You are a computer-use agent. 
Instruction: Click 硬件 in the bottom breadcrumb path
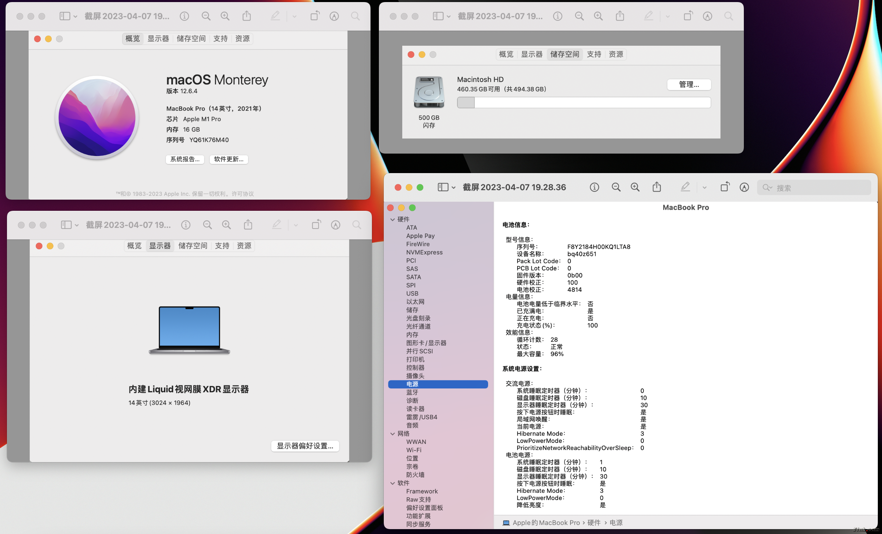[x=594, y=523]
